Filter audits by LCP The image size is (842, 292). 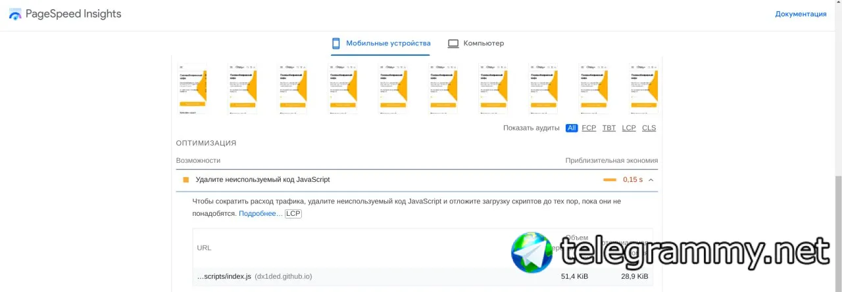[x=629, y=128]
